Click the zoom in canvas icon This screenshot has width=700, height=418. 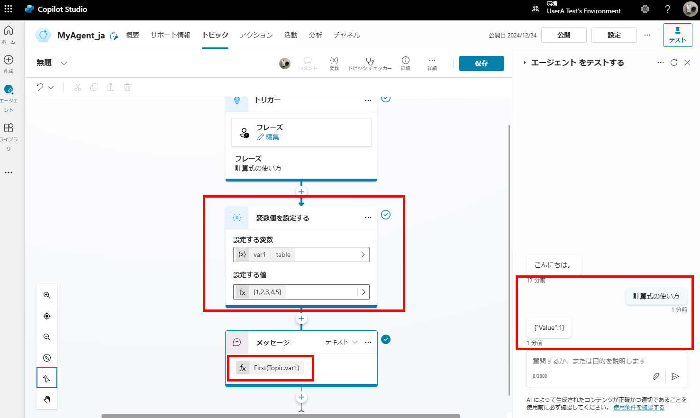pyautogui.click(x=47, y=295)
